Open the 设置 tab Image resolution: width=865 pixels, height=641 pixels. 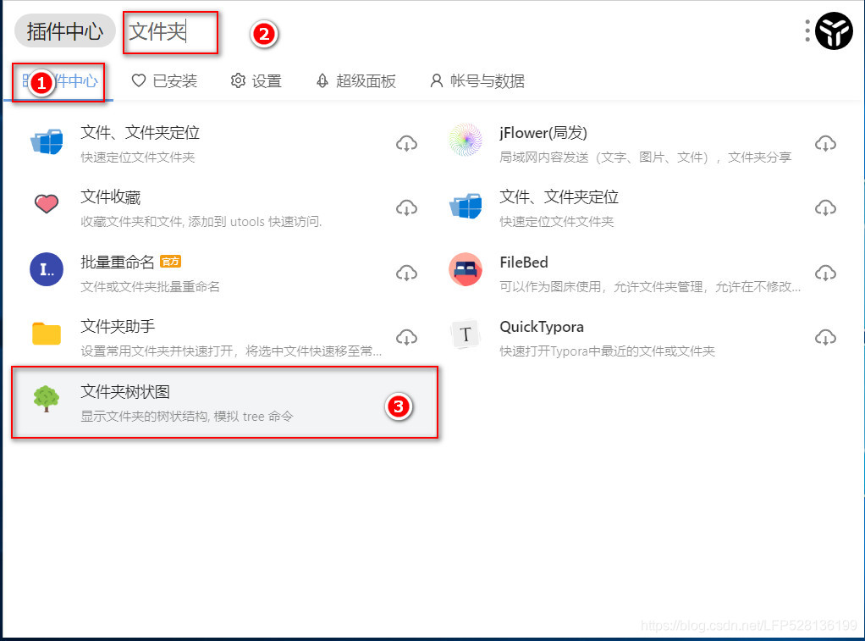coord(256,81)
